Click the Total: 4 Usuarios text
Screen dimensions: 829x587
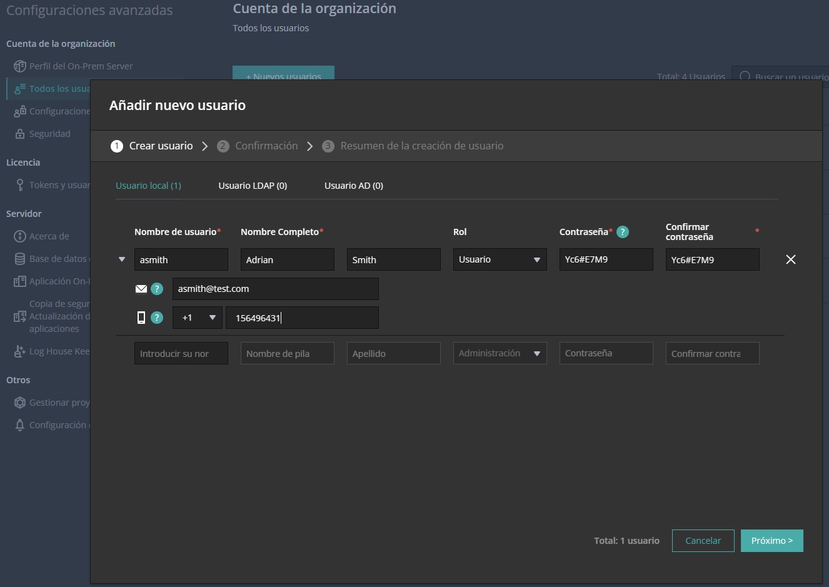pyautogui.click(x=691, y=77)
